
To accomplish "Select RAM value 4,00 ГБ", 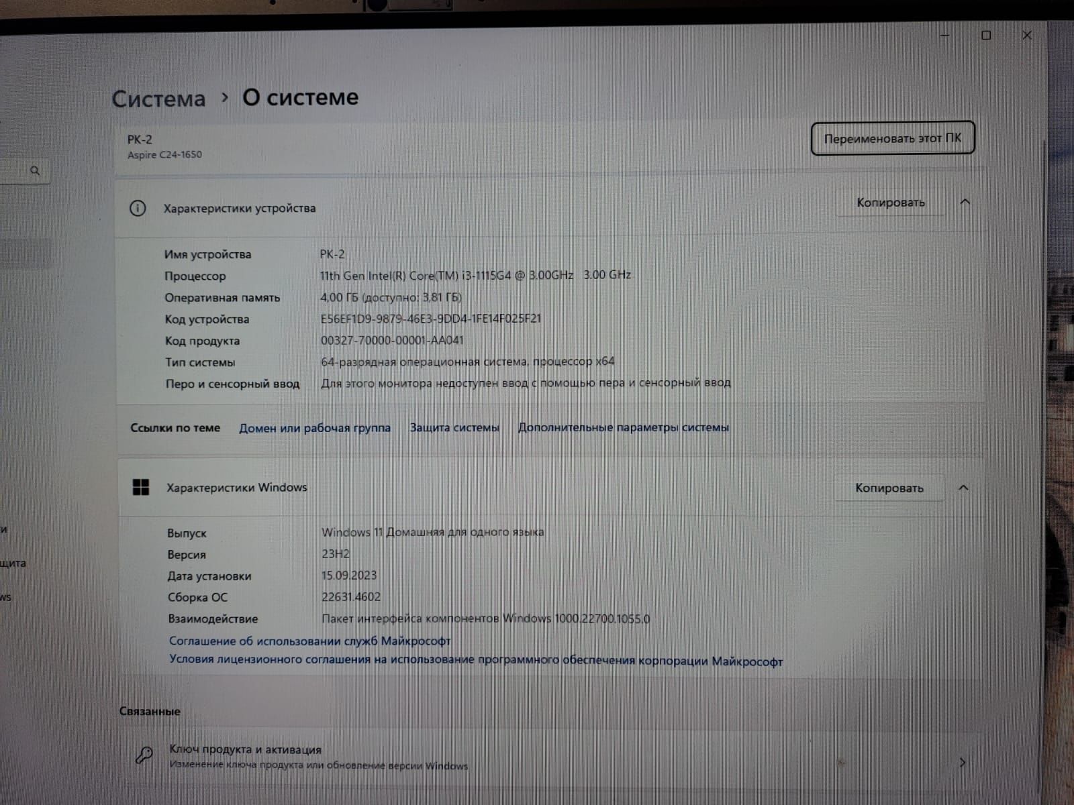I will (x=391, y=297).
